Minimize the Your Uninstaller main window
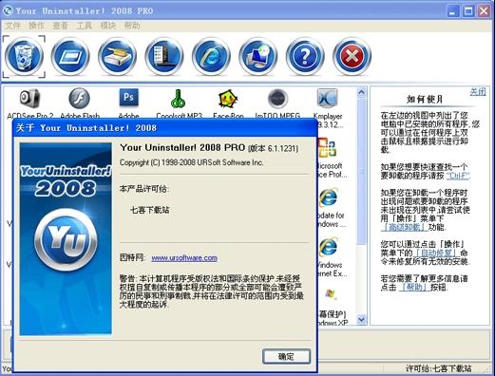The height and width of the screenshot is (376, 495). tap(453, 11)
